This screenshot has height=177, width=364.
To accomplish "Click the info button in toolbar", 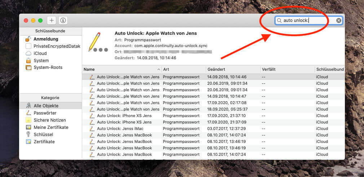I will click(63, 20).
